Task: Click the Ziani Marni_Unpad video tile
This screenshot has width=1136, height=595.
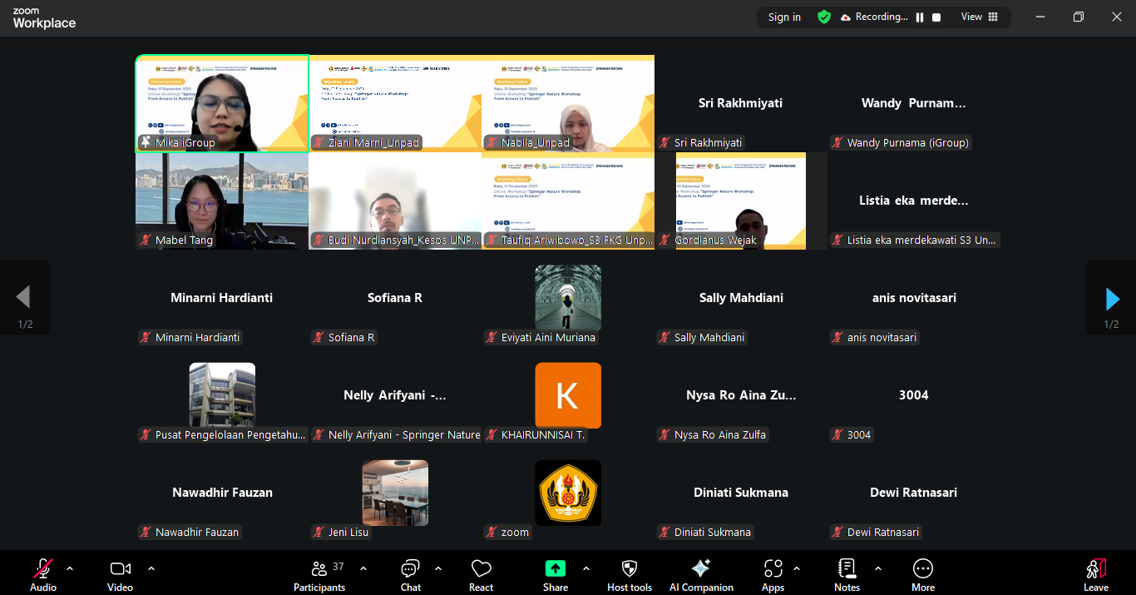Action: coord(395,103)
